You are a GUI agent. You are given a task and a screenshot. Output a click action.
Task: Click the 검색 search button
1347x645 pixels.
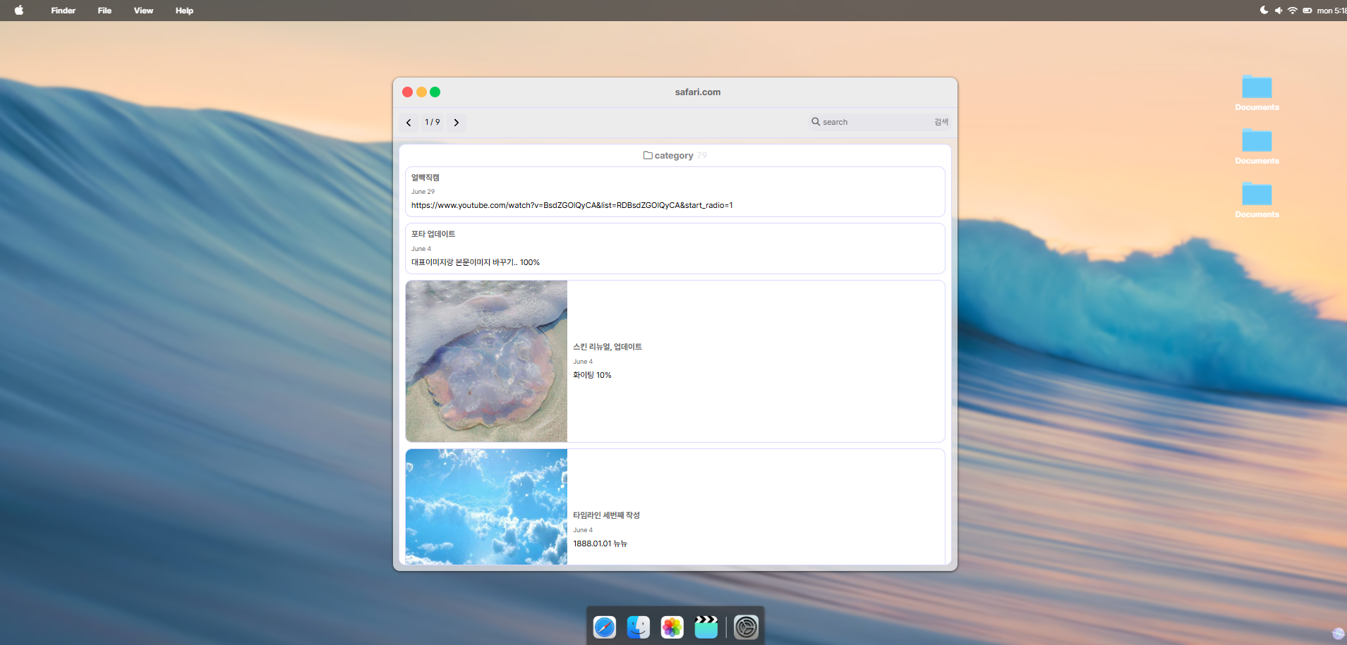pyautogui.click(x=941, y=122)
